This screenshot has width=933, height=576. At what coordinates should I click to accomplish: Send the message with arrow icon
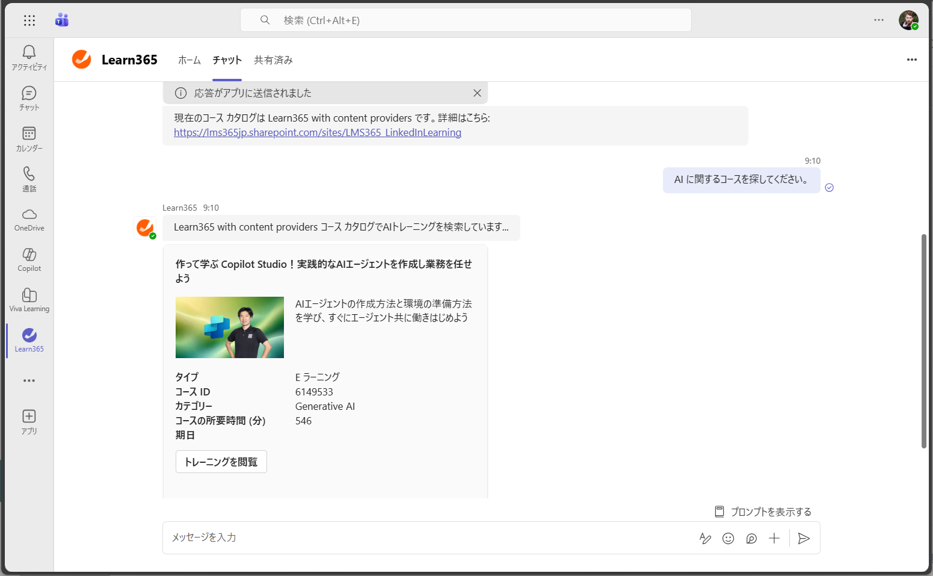coord(804,538)
